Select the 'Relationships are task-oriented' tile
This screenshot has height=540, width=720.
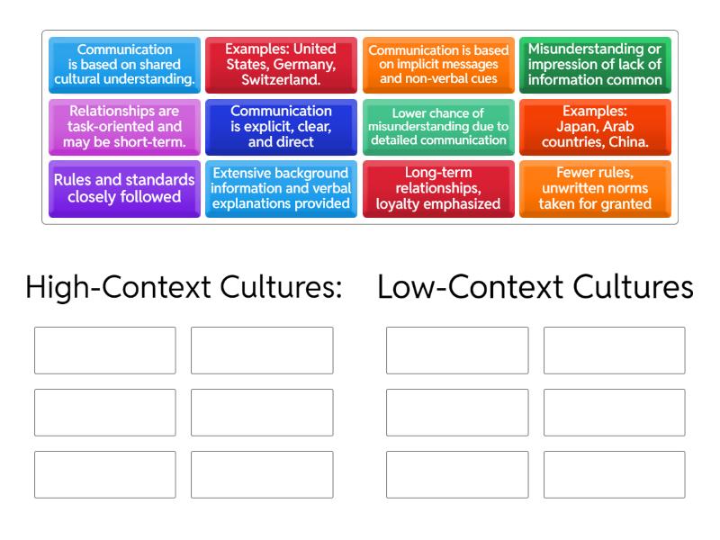click(123, 127)
